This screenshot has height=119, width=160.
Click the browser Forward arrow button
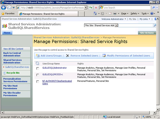tap(9, 8)
